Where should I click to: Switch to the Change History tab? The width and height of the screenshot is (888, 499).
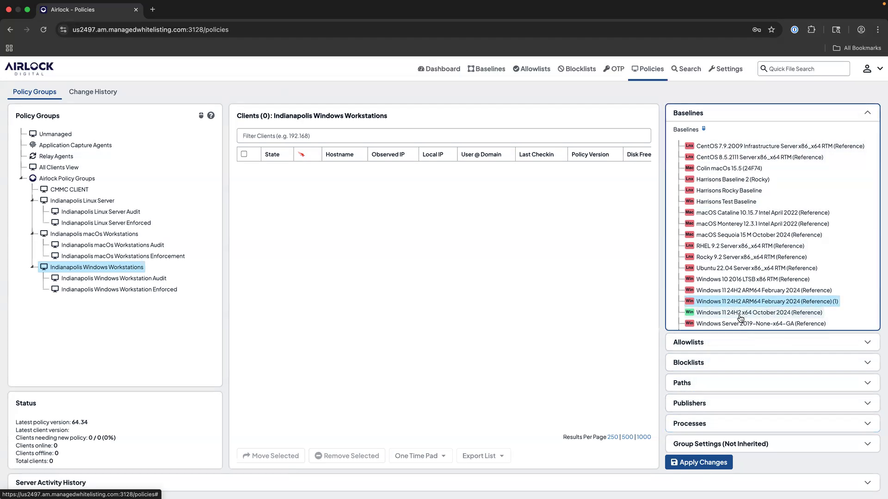click(x=92, y=91)
